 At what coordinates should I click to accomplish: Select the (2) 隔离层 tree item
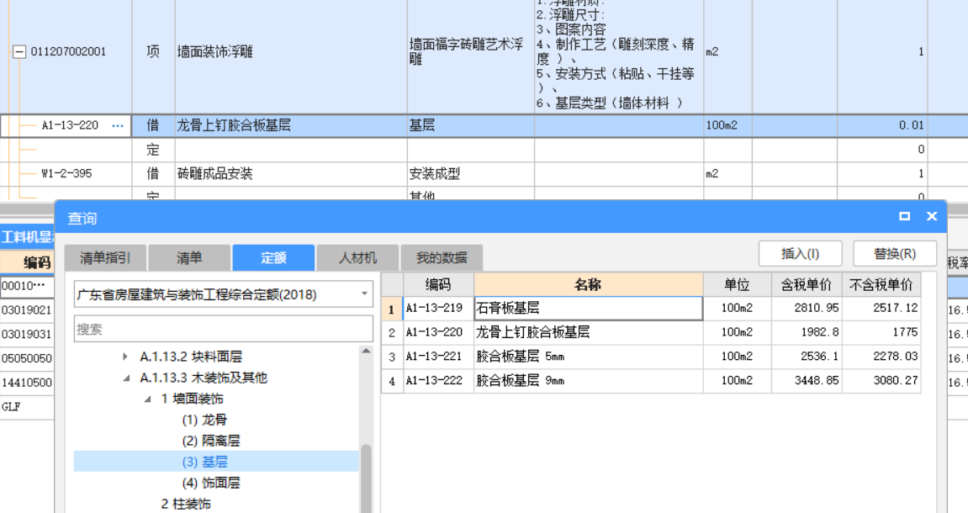pos(210,441)
